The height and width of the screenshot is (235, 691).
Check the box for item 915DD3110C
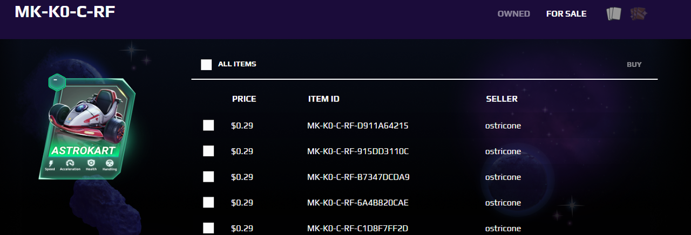click(208, 151)
